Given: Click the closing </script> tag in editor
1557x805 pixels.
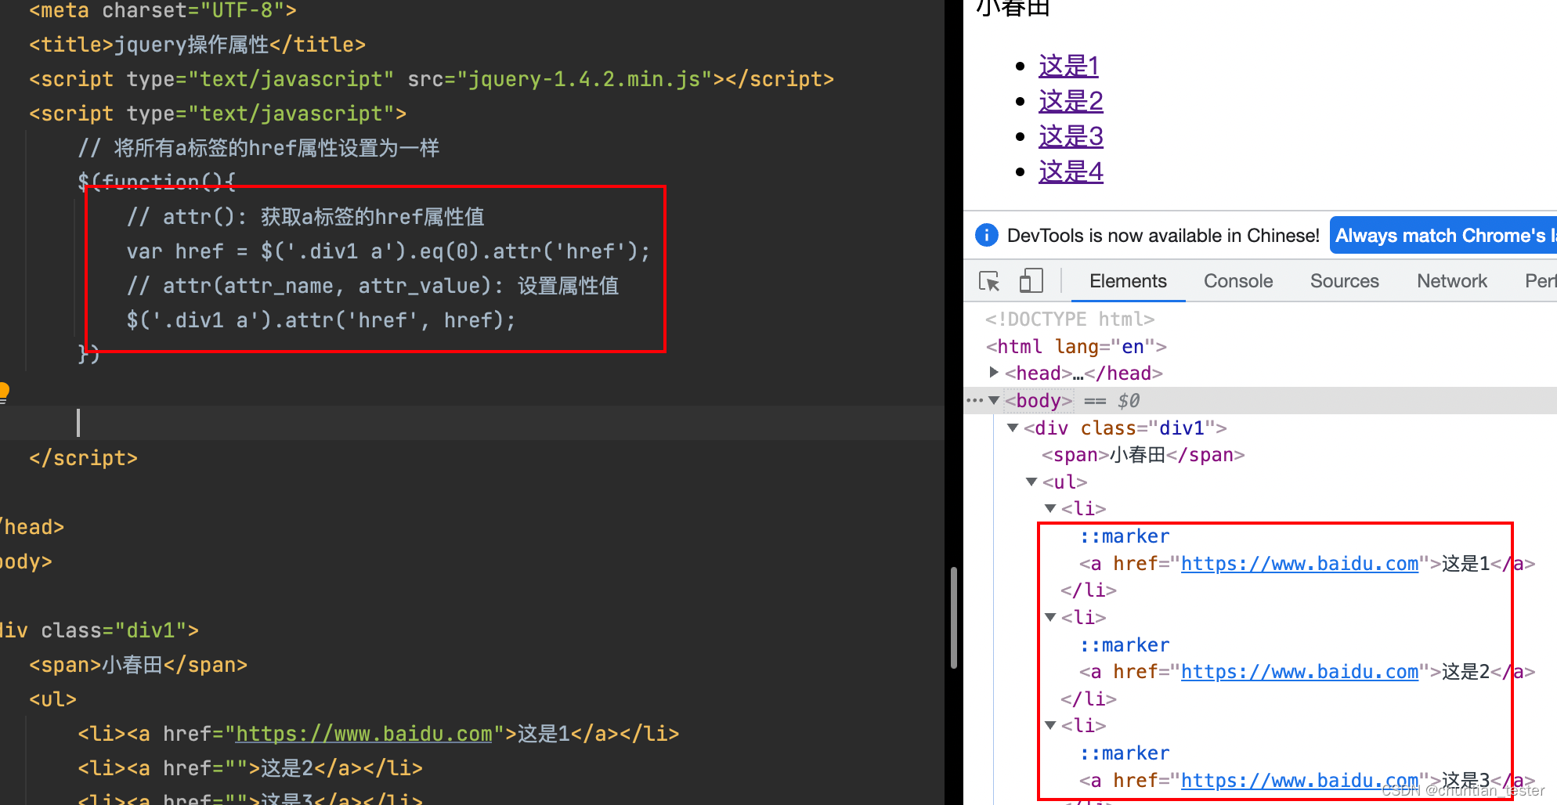Looking at the screenshot, I should click(x=83, y=458).
